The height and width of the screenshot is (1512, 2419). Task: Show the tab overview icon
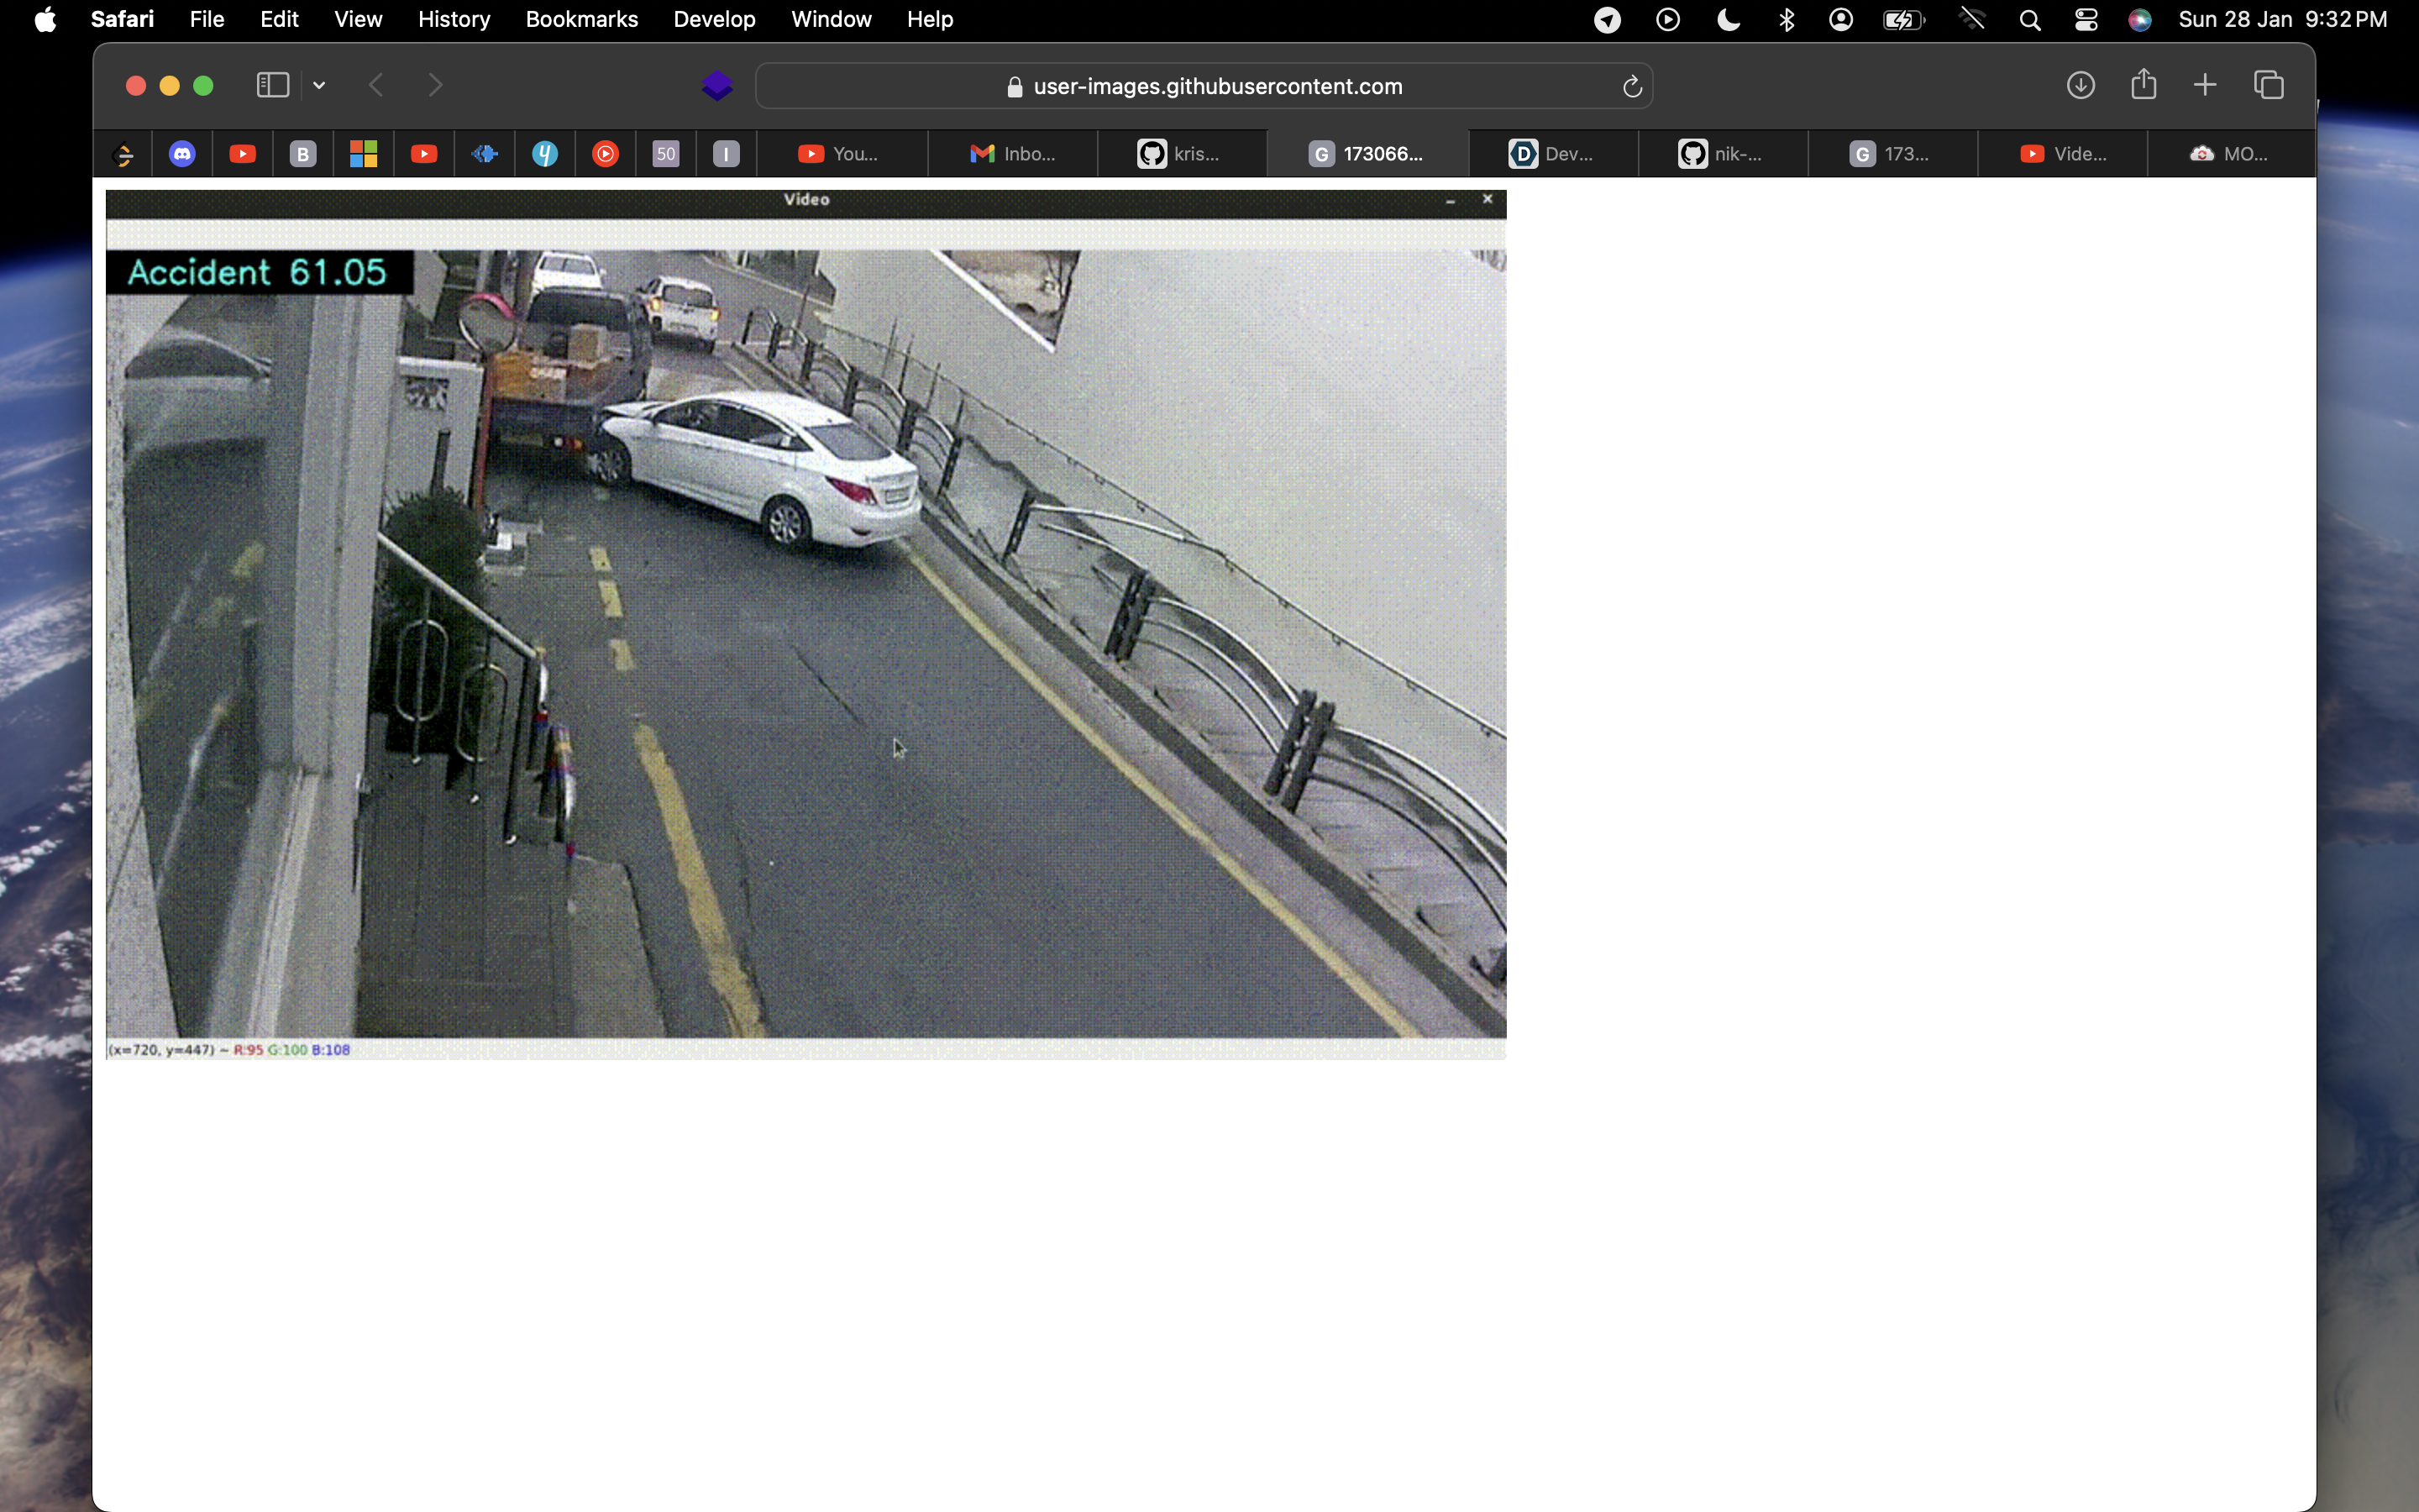(x=2268, y=86)
